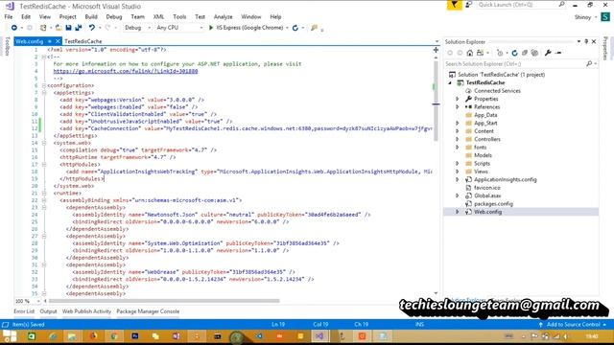Pin the Solution Explorer panel with auto-hide

[x=586, y=41]
